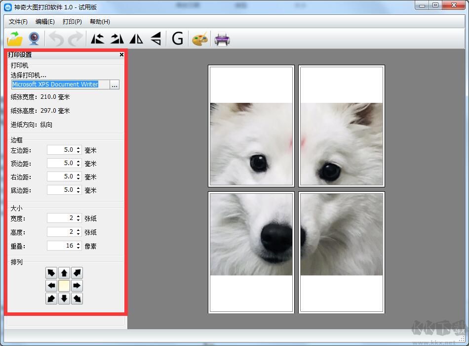Image resolution: width=469 pixels, height=346 pixels.
Task: Click the 宽度 sheets input field
Action: 61,218
